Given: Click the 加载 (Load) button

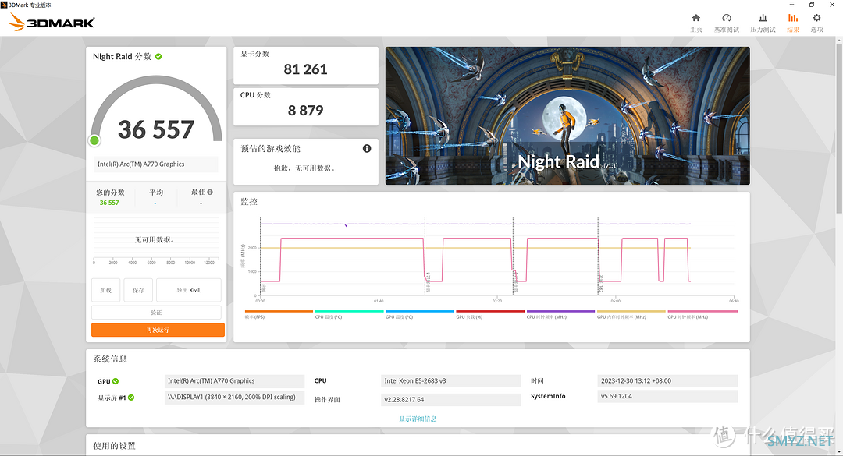Looking at the screenshot, I should pos(105,290).
